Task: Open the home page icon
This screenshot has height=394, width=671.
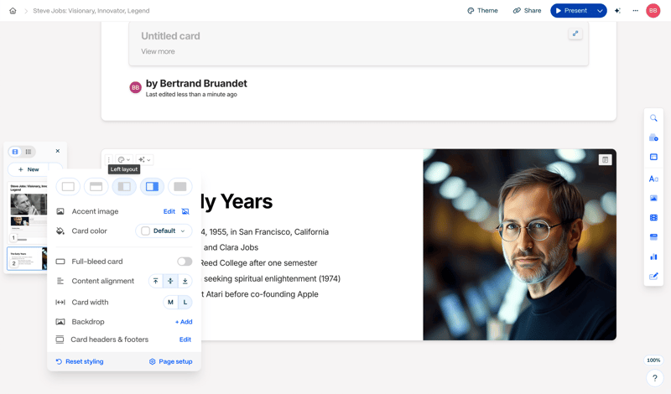Action: point(13,11)
